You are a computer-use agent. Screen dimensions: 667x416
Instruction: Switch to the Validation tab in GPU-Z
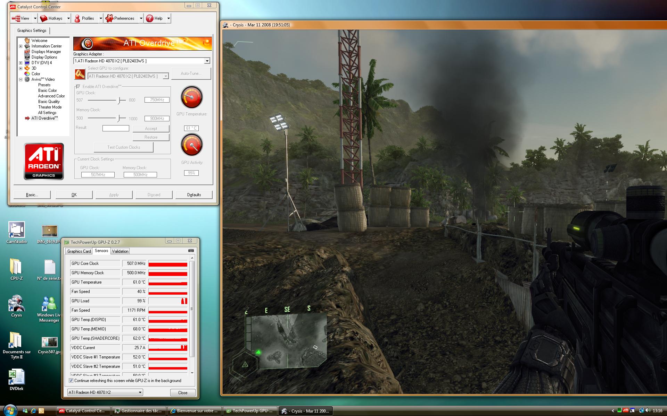coord(120,251)
